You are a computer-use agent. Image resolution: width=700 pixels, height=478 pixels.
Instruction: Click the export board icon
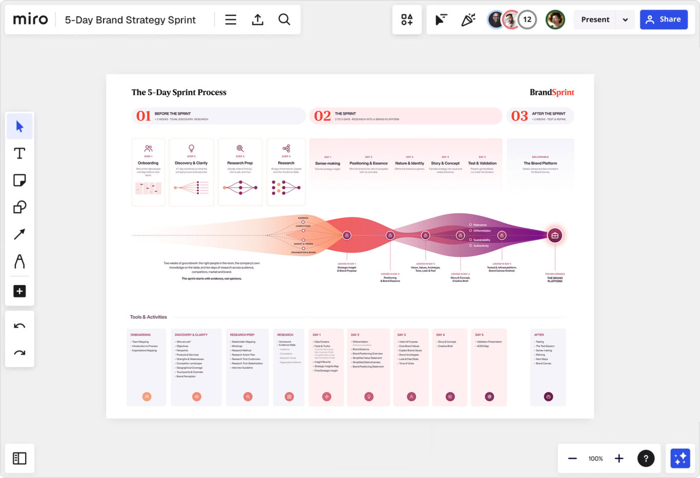[257, 19]
